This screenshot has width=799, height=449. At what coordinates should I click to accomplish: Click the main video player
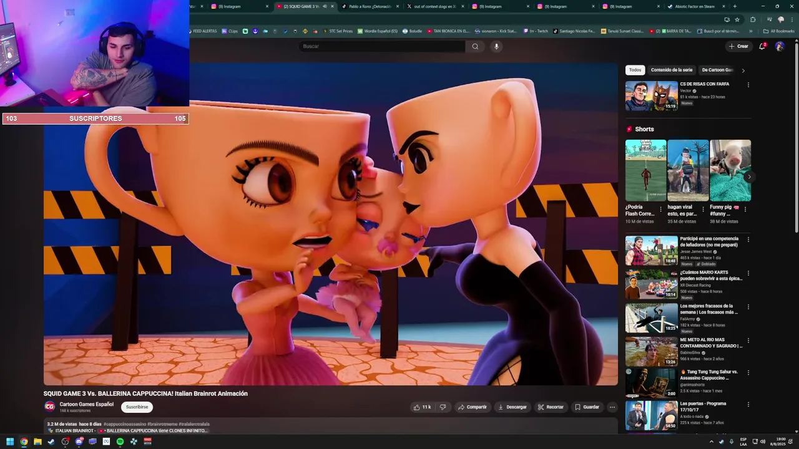tap(331, 224)
